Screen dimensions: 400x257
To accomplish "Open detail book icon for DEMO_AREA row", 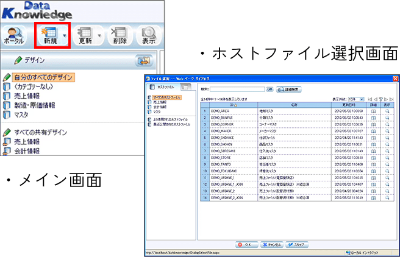I will 373,111.
